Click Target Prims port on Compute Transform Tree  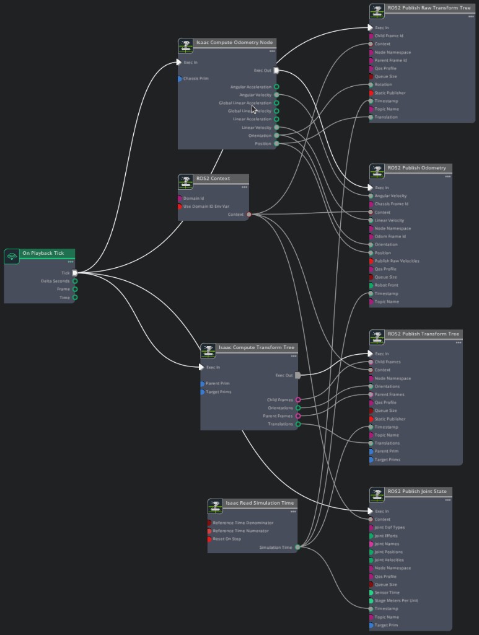point(202,392)
